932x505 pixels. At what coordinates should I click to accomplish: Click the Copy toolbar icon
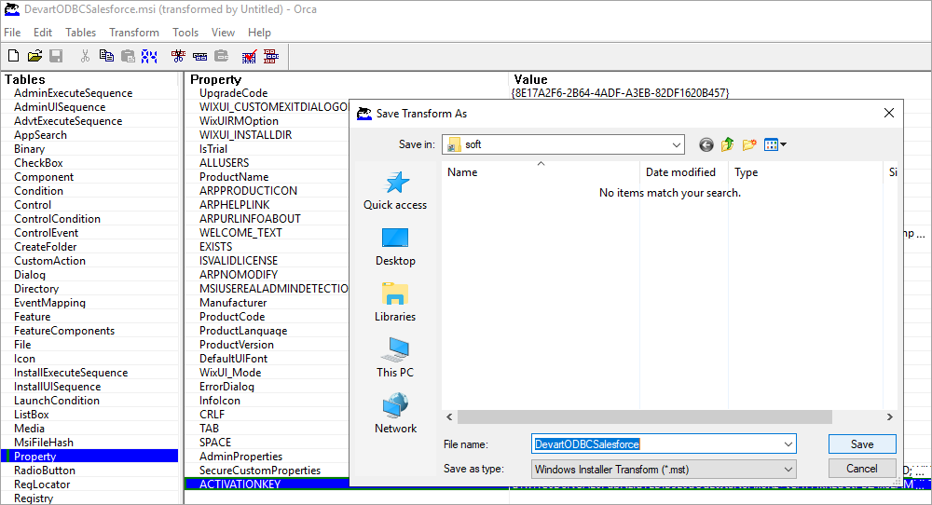[106, 56]
